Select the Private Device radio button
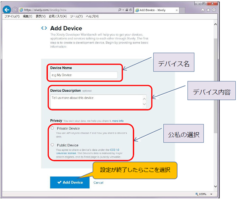237x199 pixels. click(x=52, y=128)
